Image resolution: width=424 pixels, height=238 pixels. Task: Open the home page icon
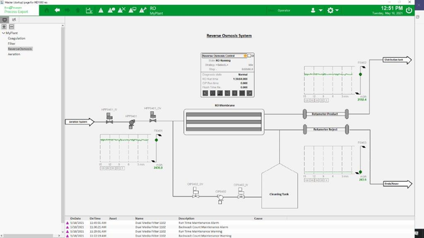click(47, 10)
